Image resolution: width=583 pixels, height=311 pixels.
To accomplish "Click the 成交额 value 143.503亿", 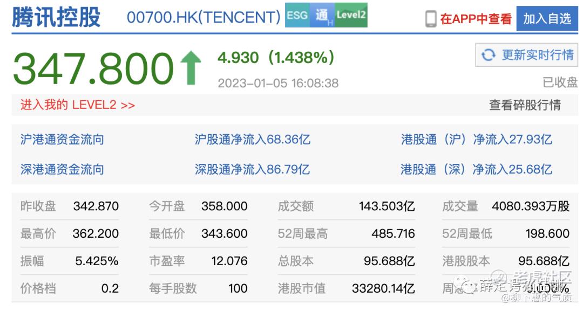I will (387, 206).
